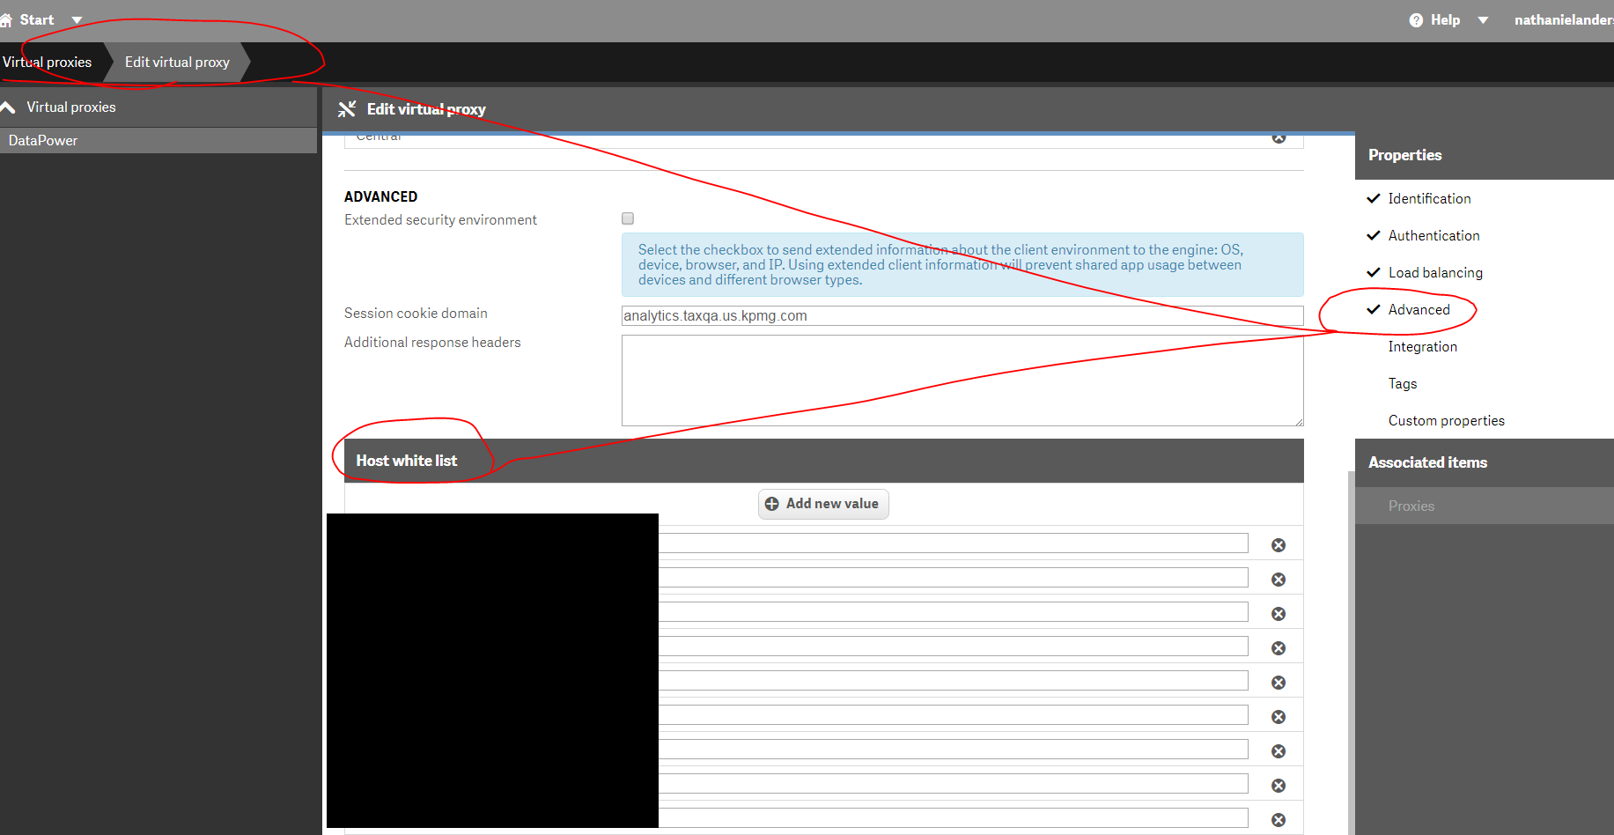Click the main panel vertical scrollbar

click(1352, 652)
